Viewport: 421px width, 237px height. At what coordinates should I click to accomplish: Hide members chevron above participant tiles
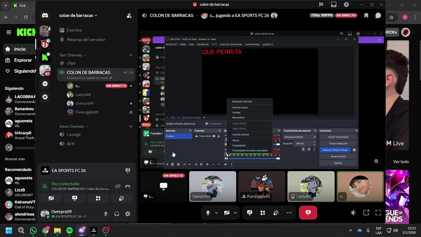point(258,178)
